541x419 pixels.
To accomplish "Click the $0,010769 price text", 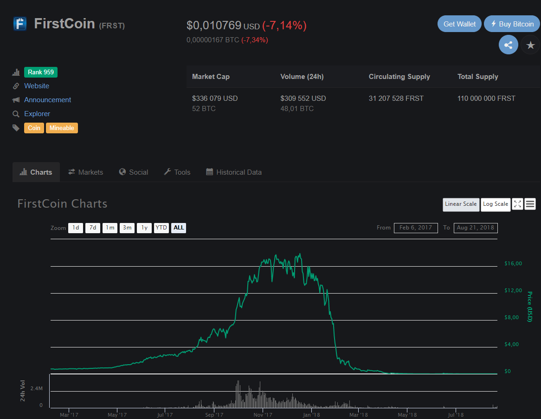I will click(214, 25).
